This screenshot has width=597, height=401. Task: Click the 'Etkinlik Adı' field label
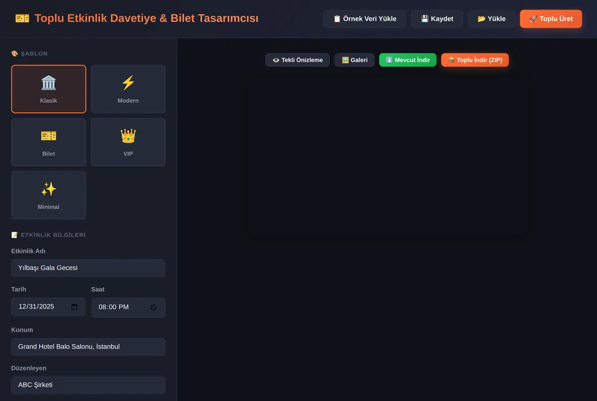click(28, 251)
